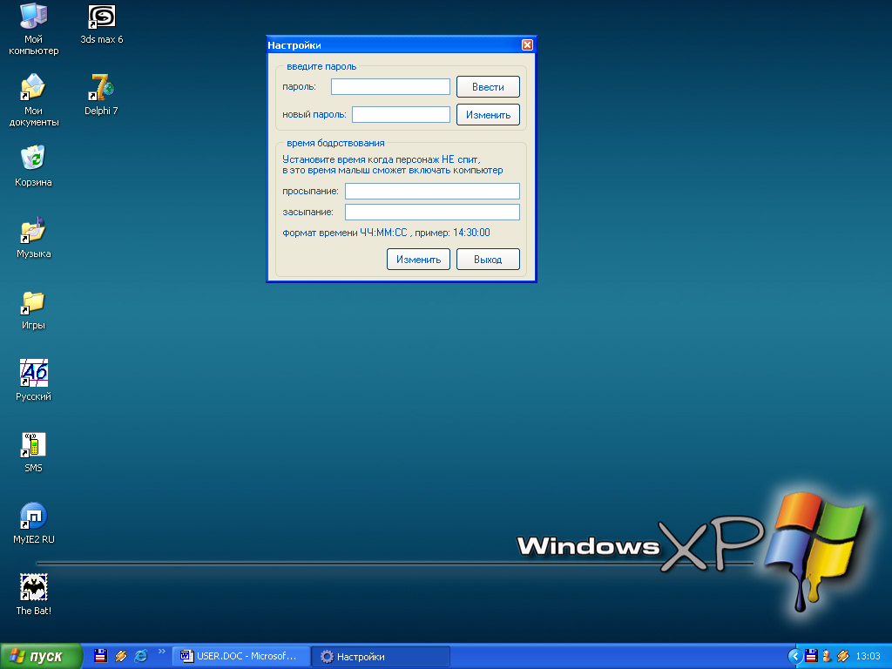The image size is (892, 669).
Task: Click the person figure tray icon
Action: click(x=828, y=656)
